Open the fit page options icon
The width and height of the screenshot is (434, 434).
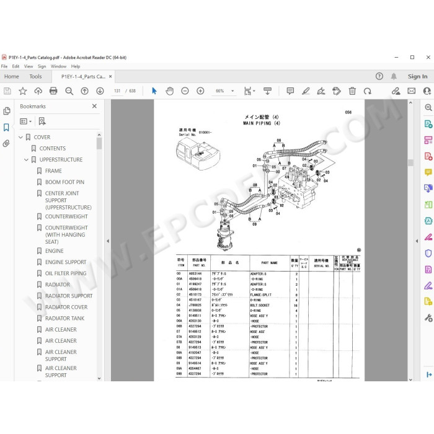[x=249, y=91]
